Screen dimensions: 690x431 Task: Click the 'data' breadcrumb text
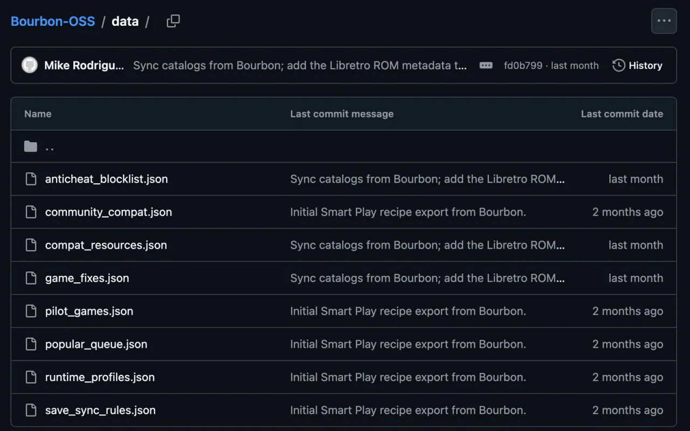click(125, 22)
